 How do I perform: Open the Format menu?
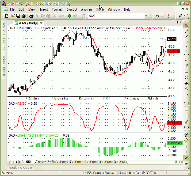(x=57, y=9)
